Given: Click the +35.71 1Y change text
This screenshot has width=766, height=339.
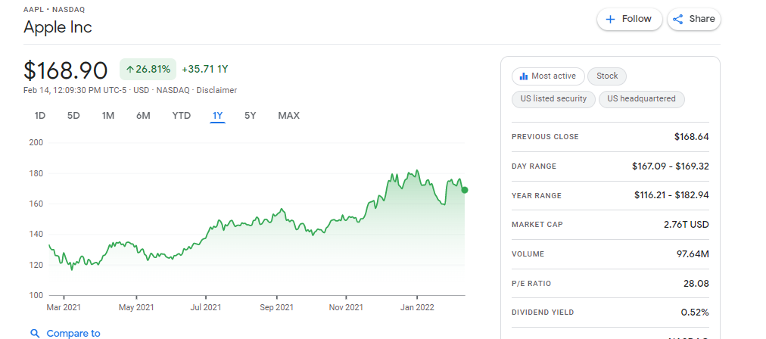Looking at the screenshot, I should pos(204,70).
